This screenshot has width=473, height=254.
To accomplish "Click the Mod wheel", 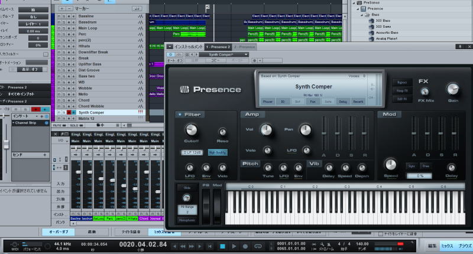I will pyautogui.click(x=217, y=207).
